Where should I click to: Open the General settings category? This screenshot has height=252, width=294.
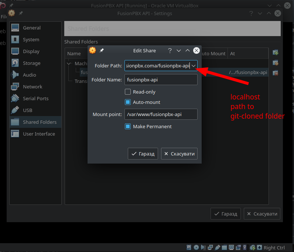click(35, 28)
